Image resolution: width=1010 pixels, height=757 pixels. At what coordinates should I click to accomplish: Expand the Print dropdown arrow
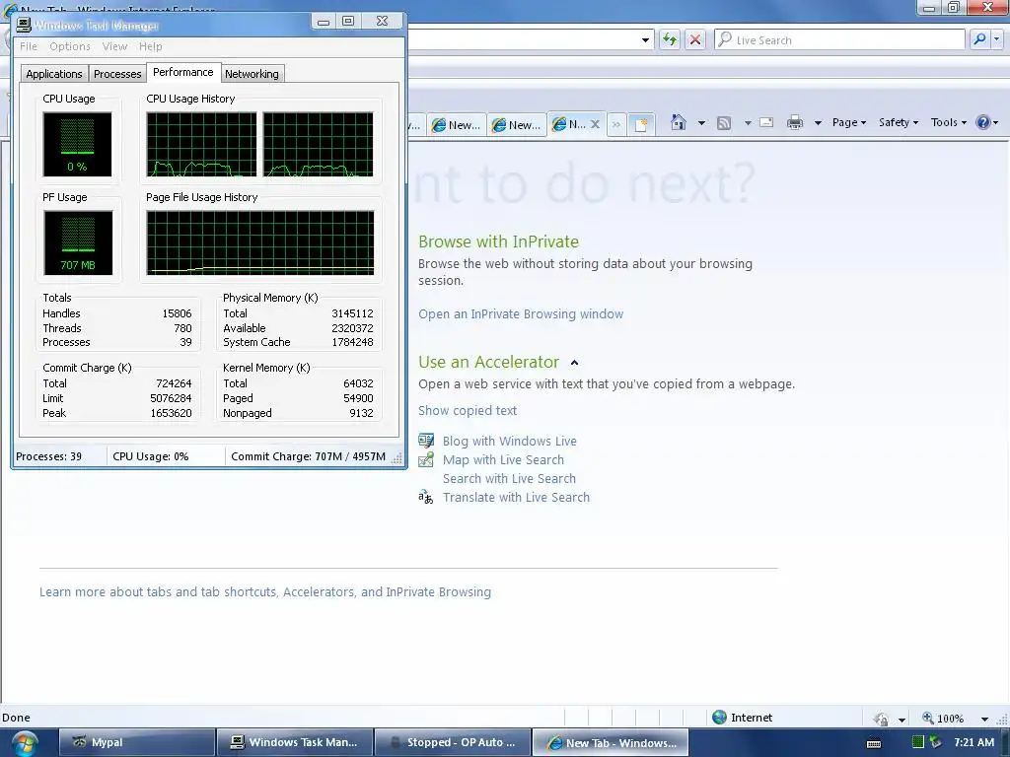(818, 123)
